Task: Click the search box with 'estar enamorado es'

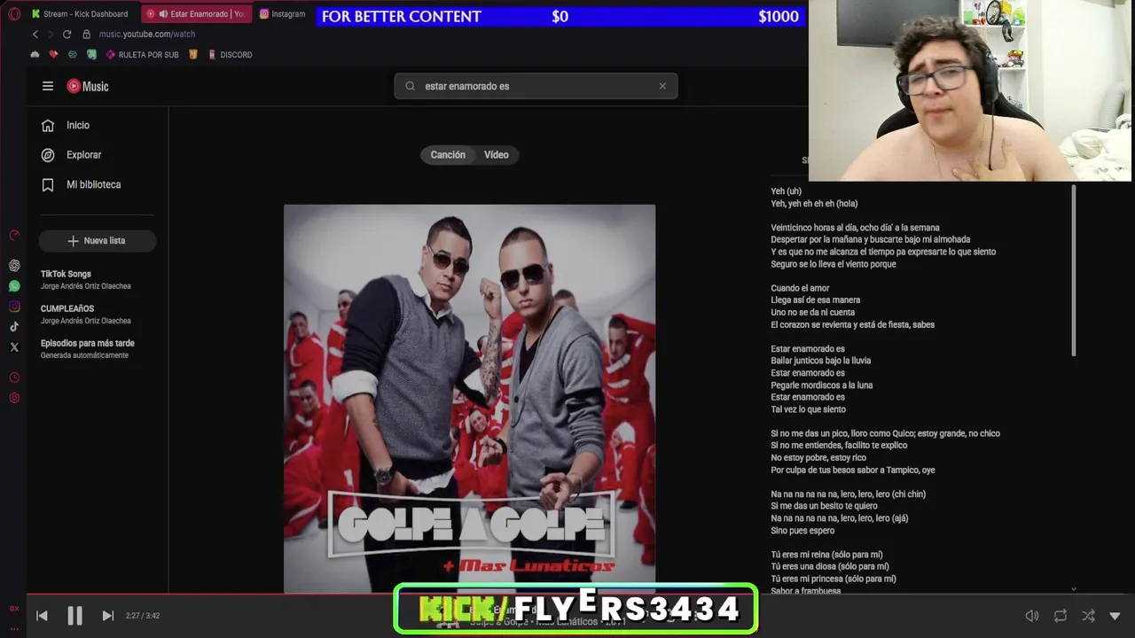Action: coord(536,86)
